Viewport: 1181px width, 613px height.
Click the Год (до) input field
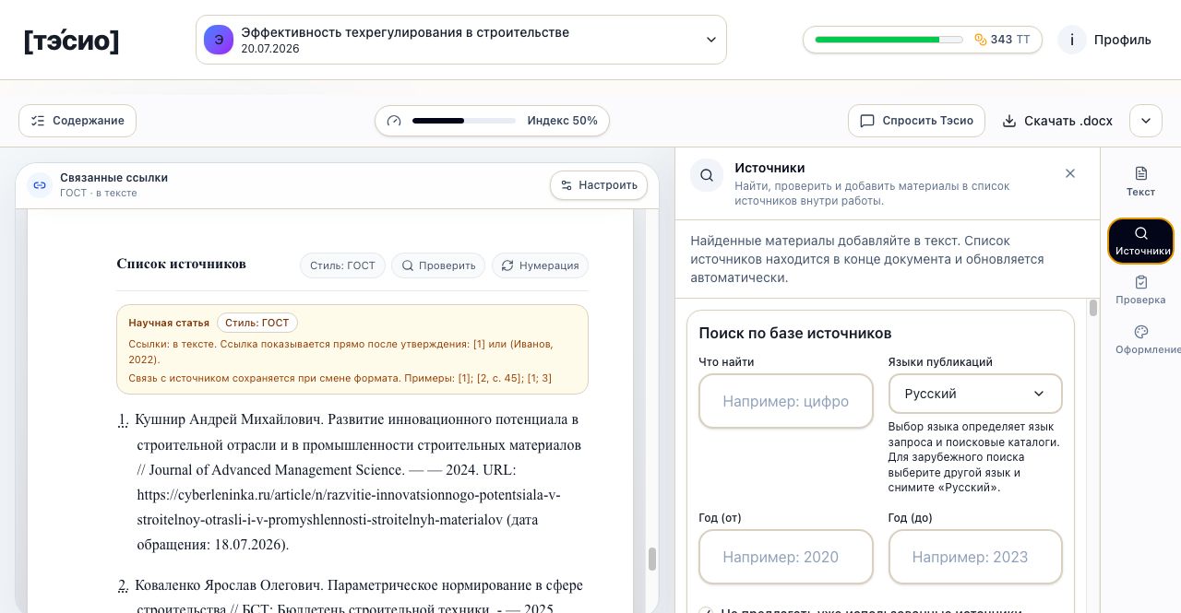[x=975, y=557]
